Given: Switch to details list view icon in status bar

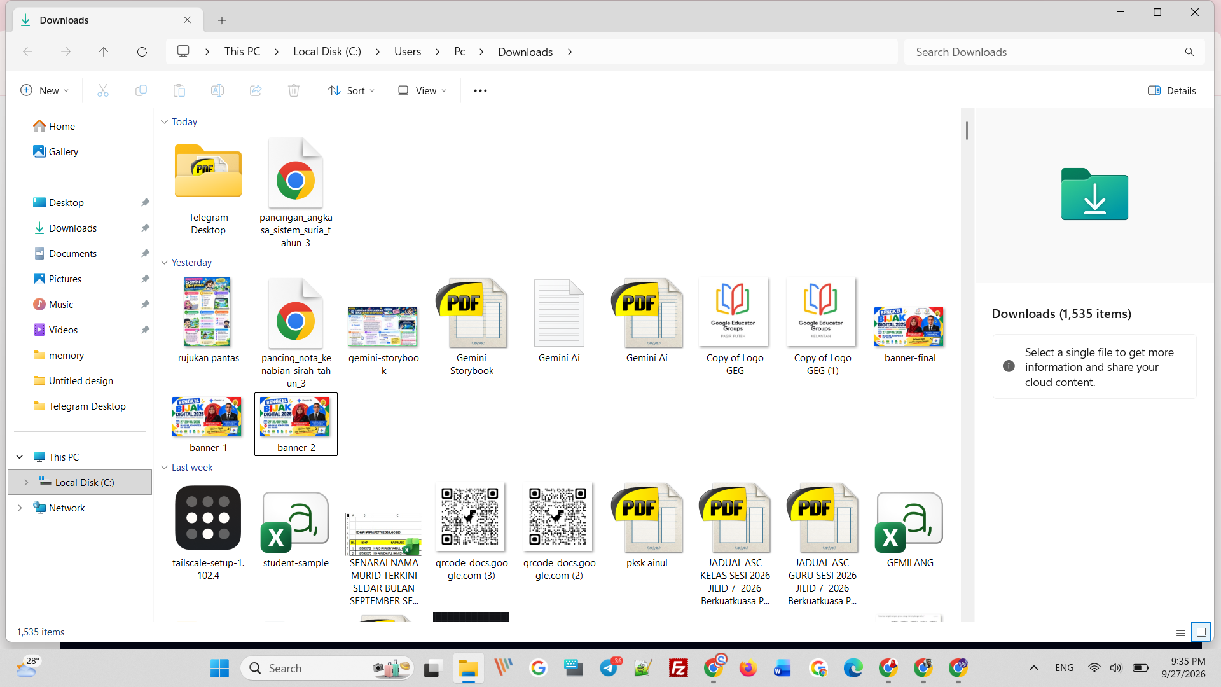Looking at the screenshot, I should [x=1181, y=632].
